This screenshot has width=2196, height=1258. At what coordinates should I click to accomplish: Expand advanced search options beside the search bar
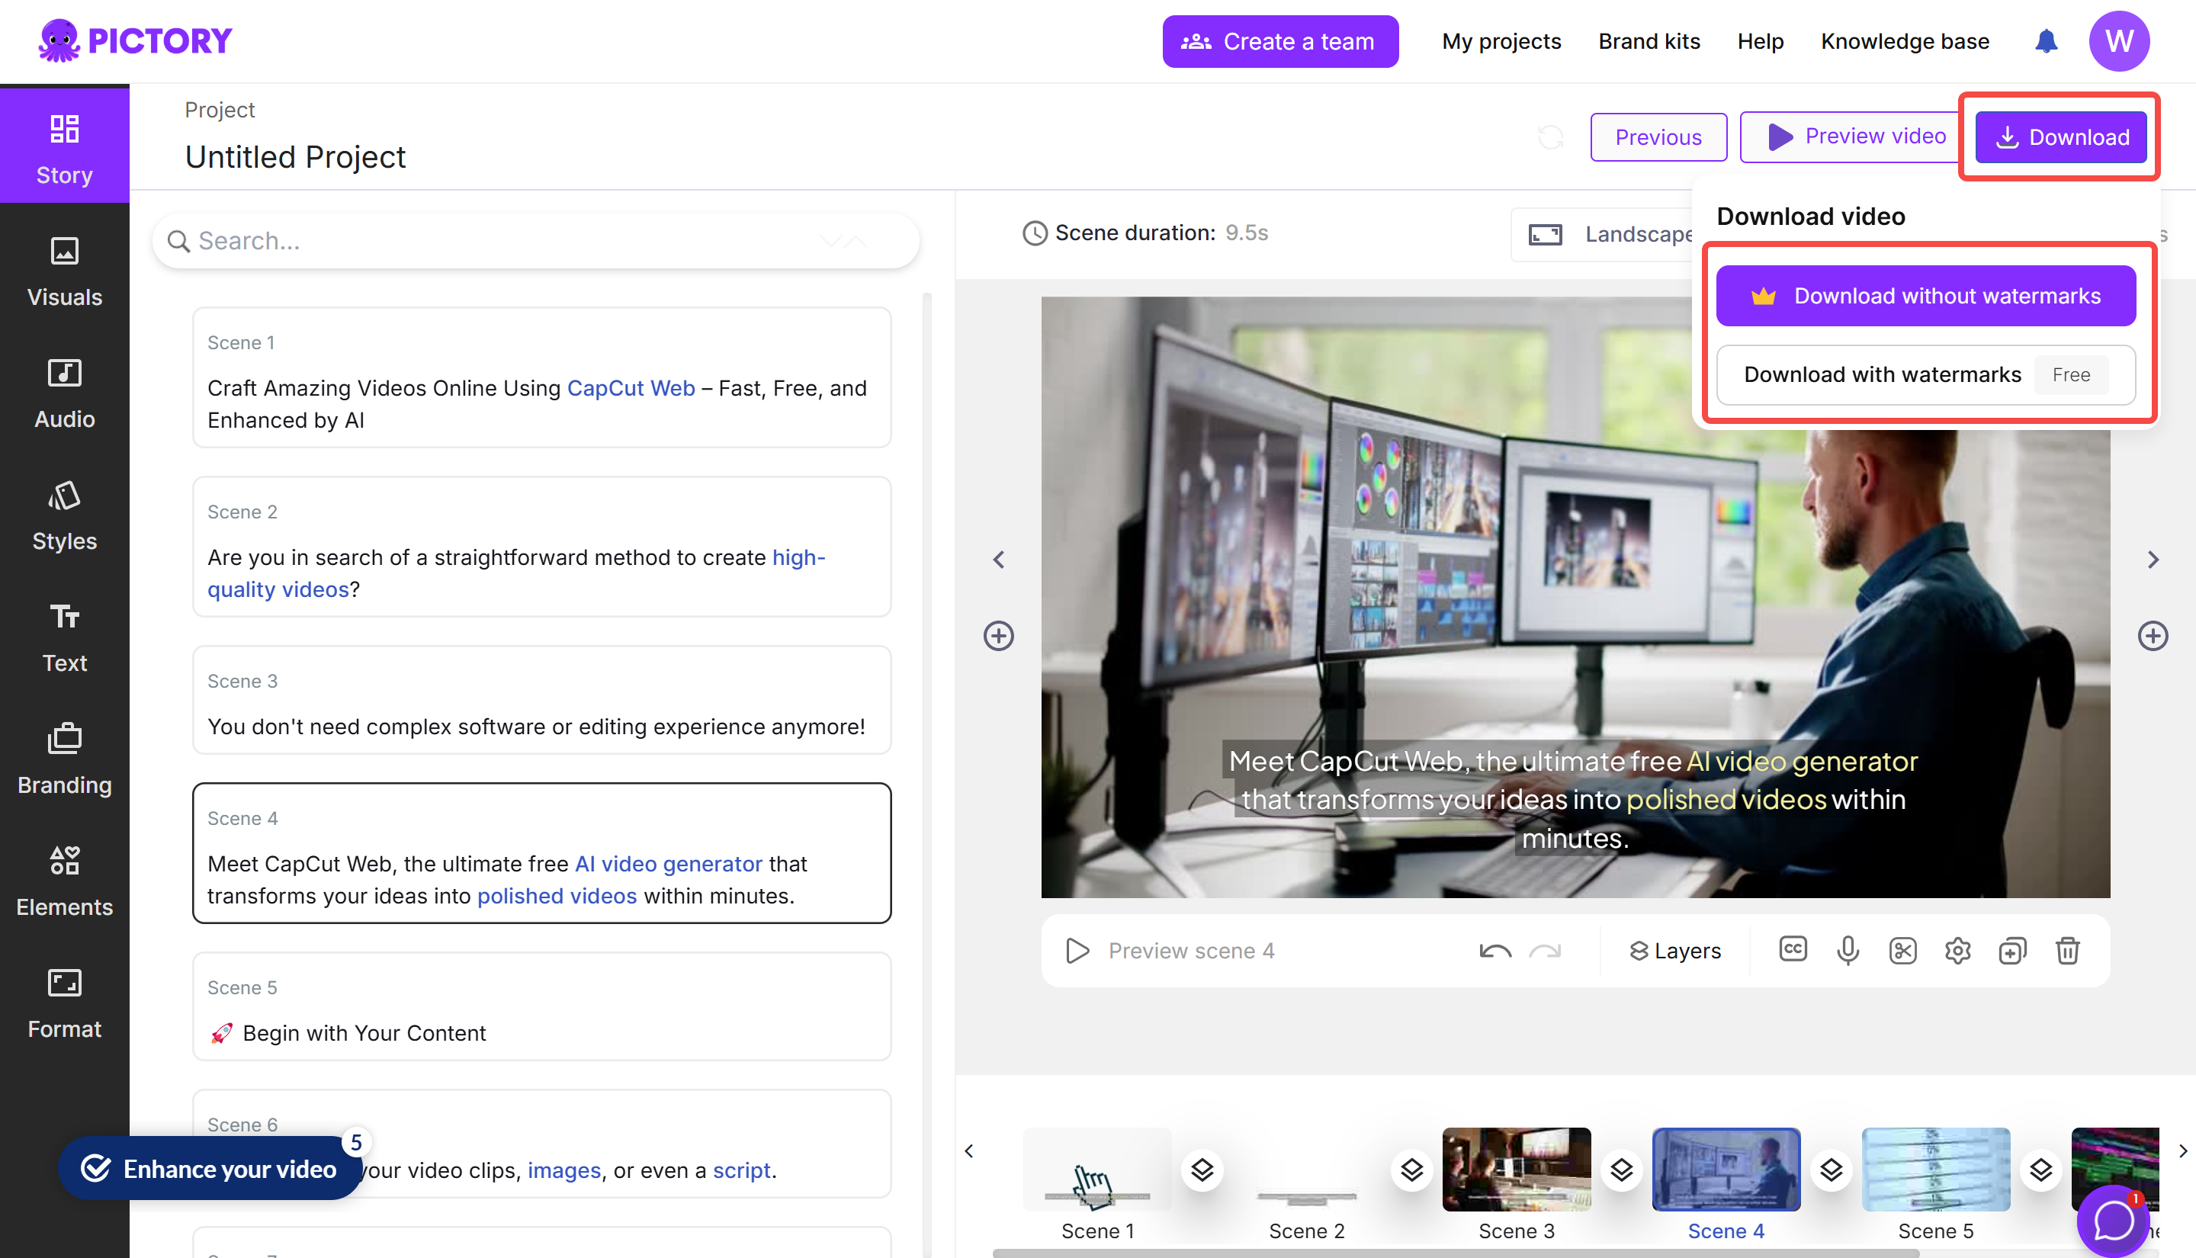coord(843,241)
